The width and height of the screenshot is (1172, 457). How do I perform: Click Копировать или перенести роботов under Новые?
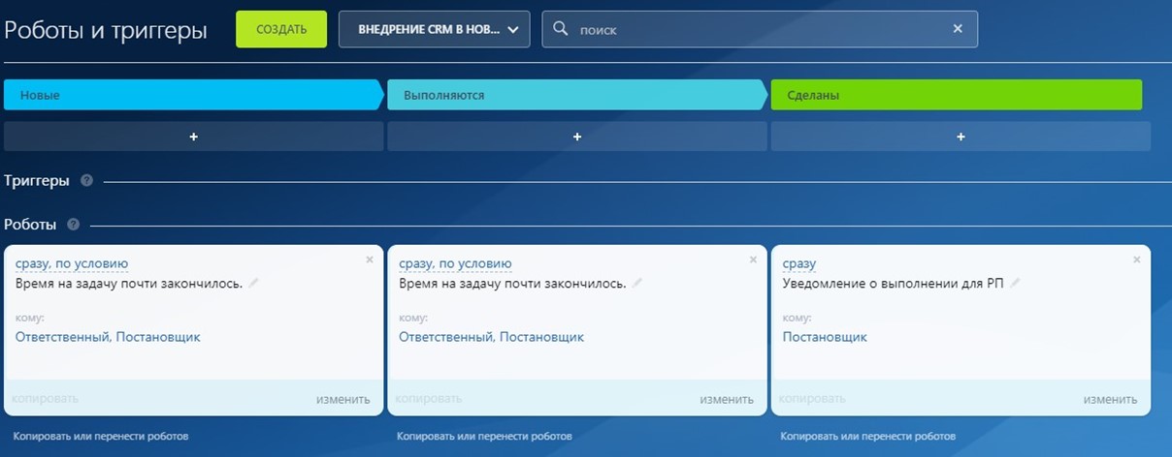(x=101, y=437)
